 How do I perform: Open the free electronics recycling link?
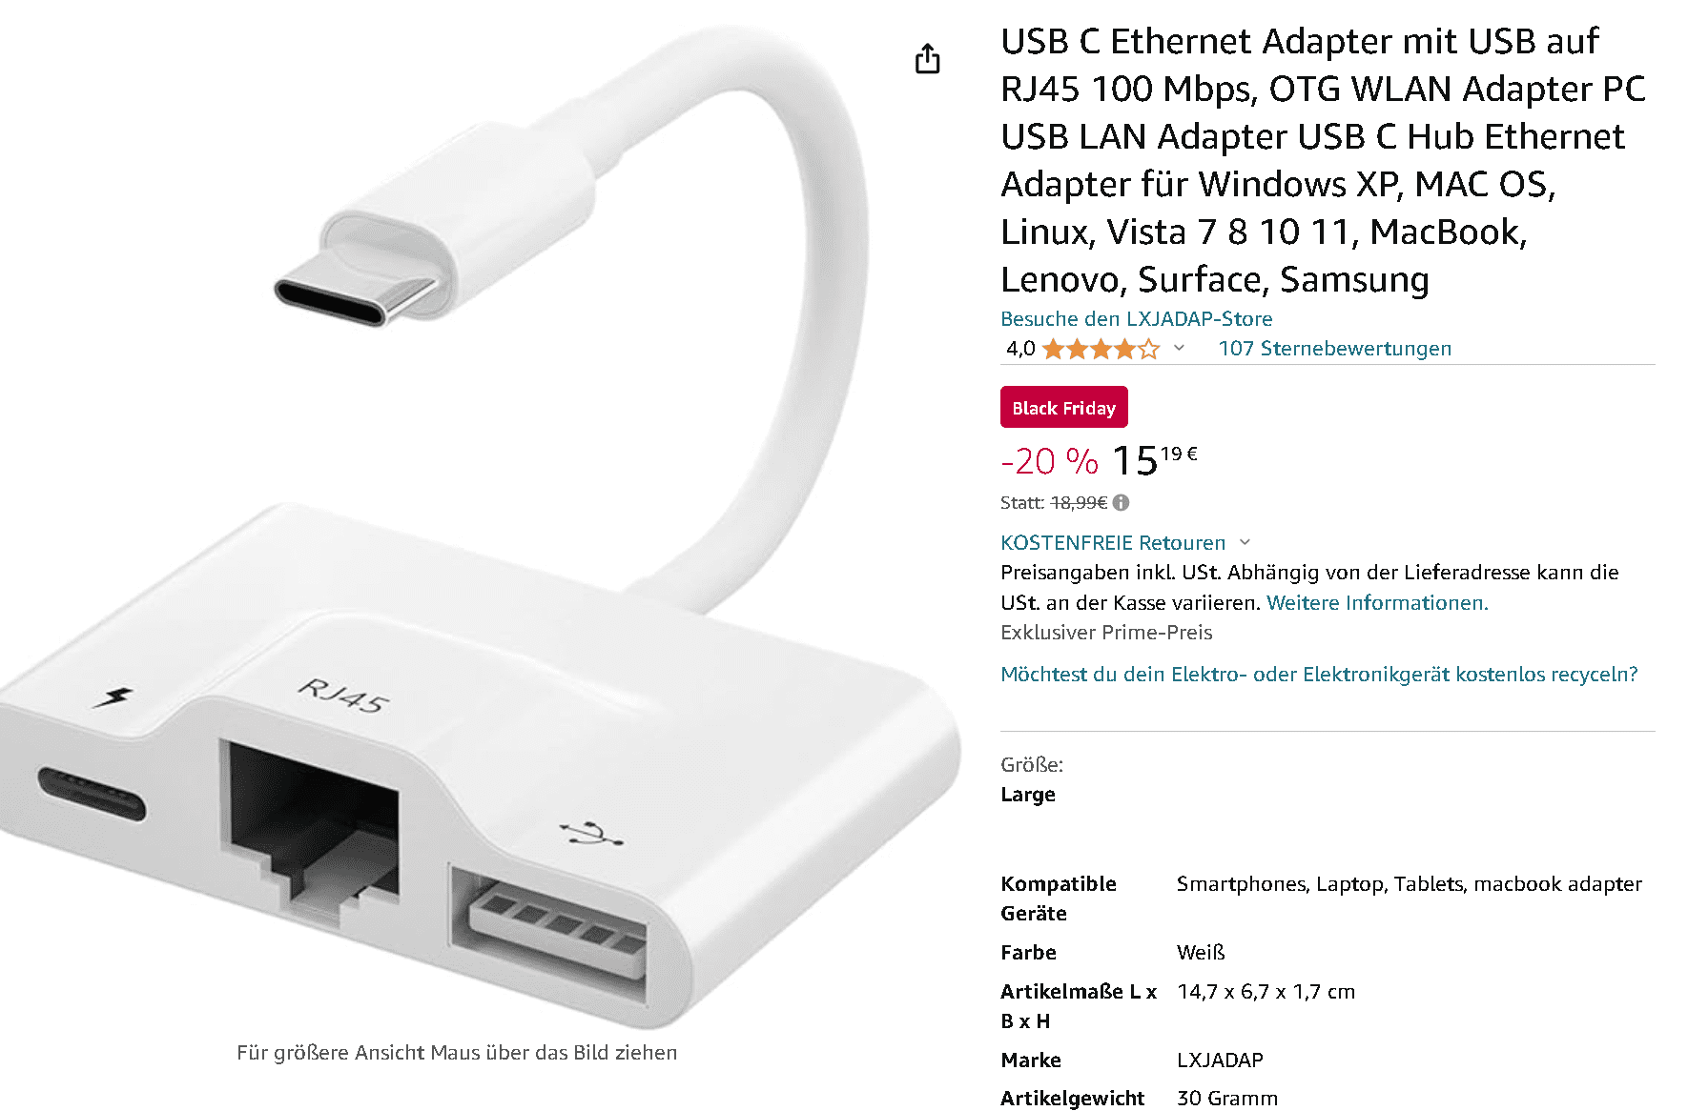pos(1319,674)
